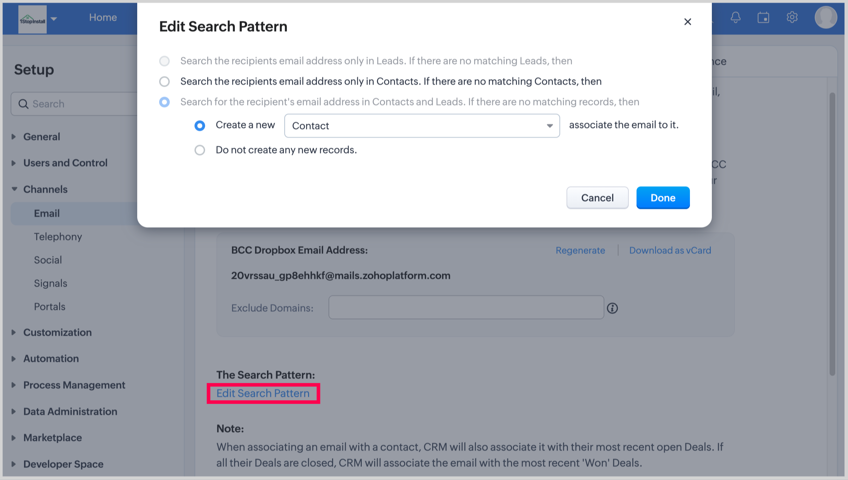
Task: Open the user profile avatar
Action: [825, 17]
